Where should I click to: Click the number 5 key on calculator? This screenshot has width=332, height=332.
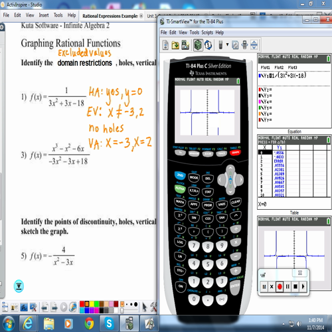pos(208,264)
